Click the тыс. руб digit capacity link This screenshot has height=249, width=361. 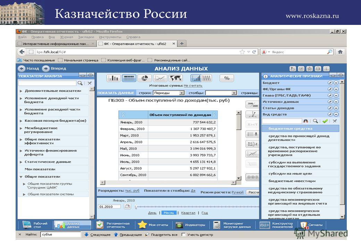pos(132,191)
